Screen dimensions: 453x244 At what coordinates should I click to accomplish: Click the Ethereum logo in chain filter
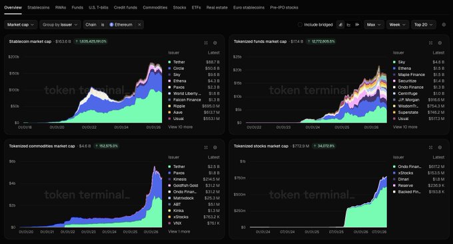coord(111,25)
